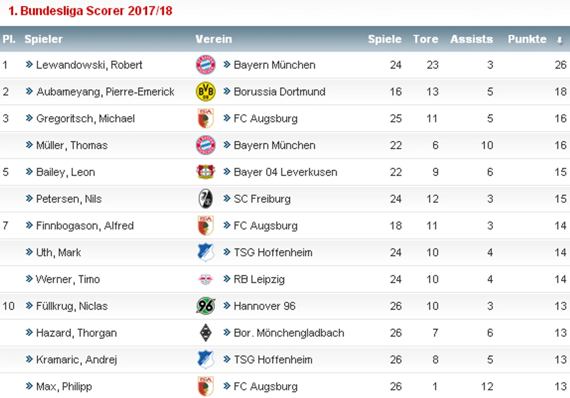
Task: Open Werner, Timo player profile
Action: tap(68, 279)
